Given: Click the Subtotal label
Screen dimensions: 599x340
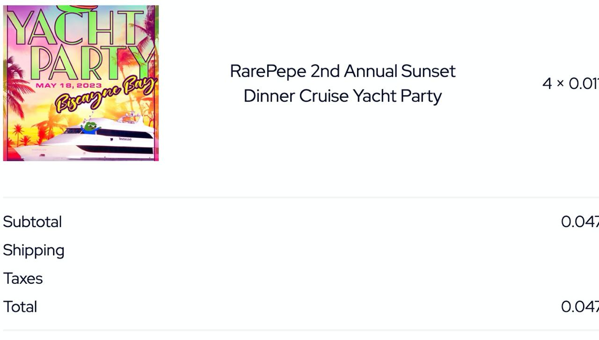Looking at the screenshot, I should coord(32,222).
